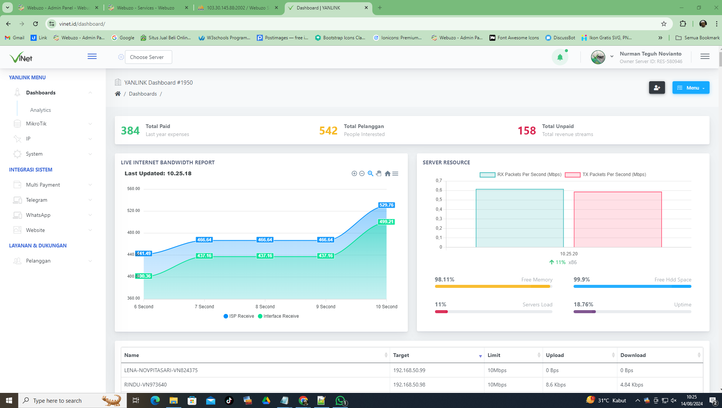The width and height of the screenshot is (722, 408).
Task: Click the add user icon button
Action: tap(657, 88)
